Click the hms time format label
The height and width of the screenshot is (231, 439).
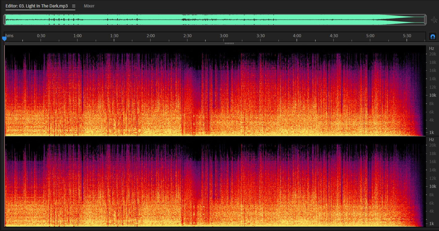[x=10, y=36]
